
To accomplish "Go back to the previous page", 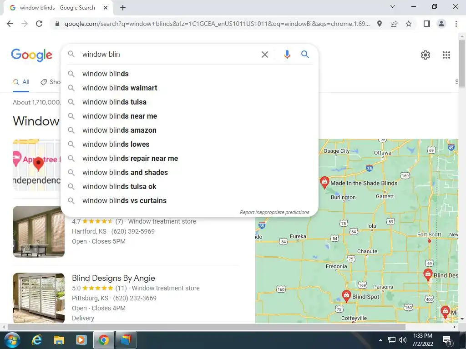I will 10,24.
